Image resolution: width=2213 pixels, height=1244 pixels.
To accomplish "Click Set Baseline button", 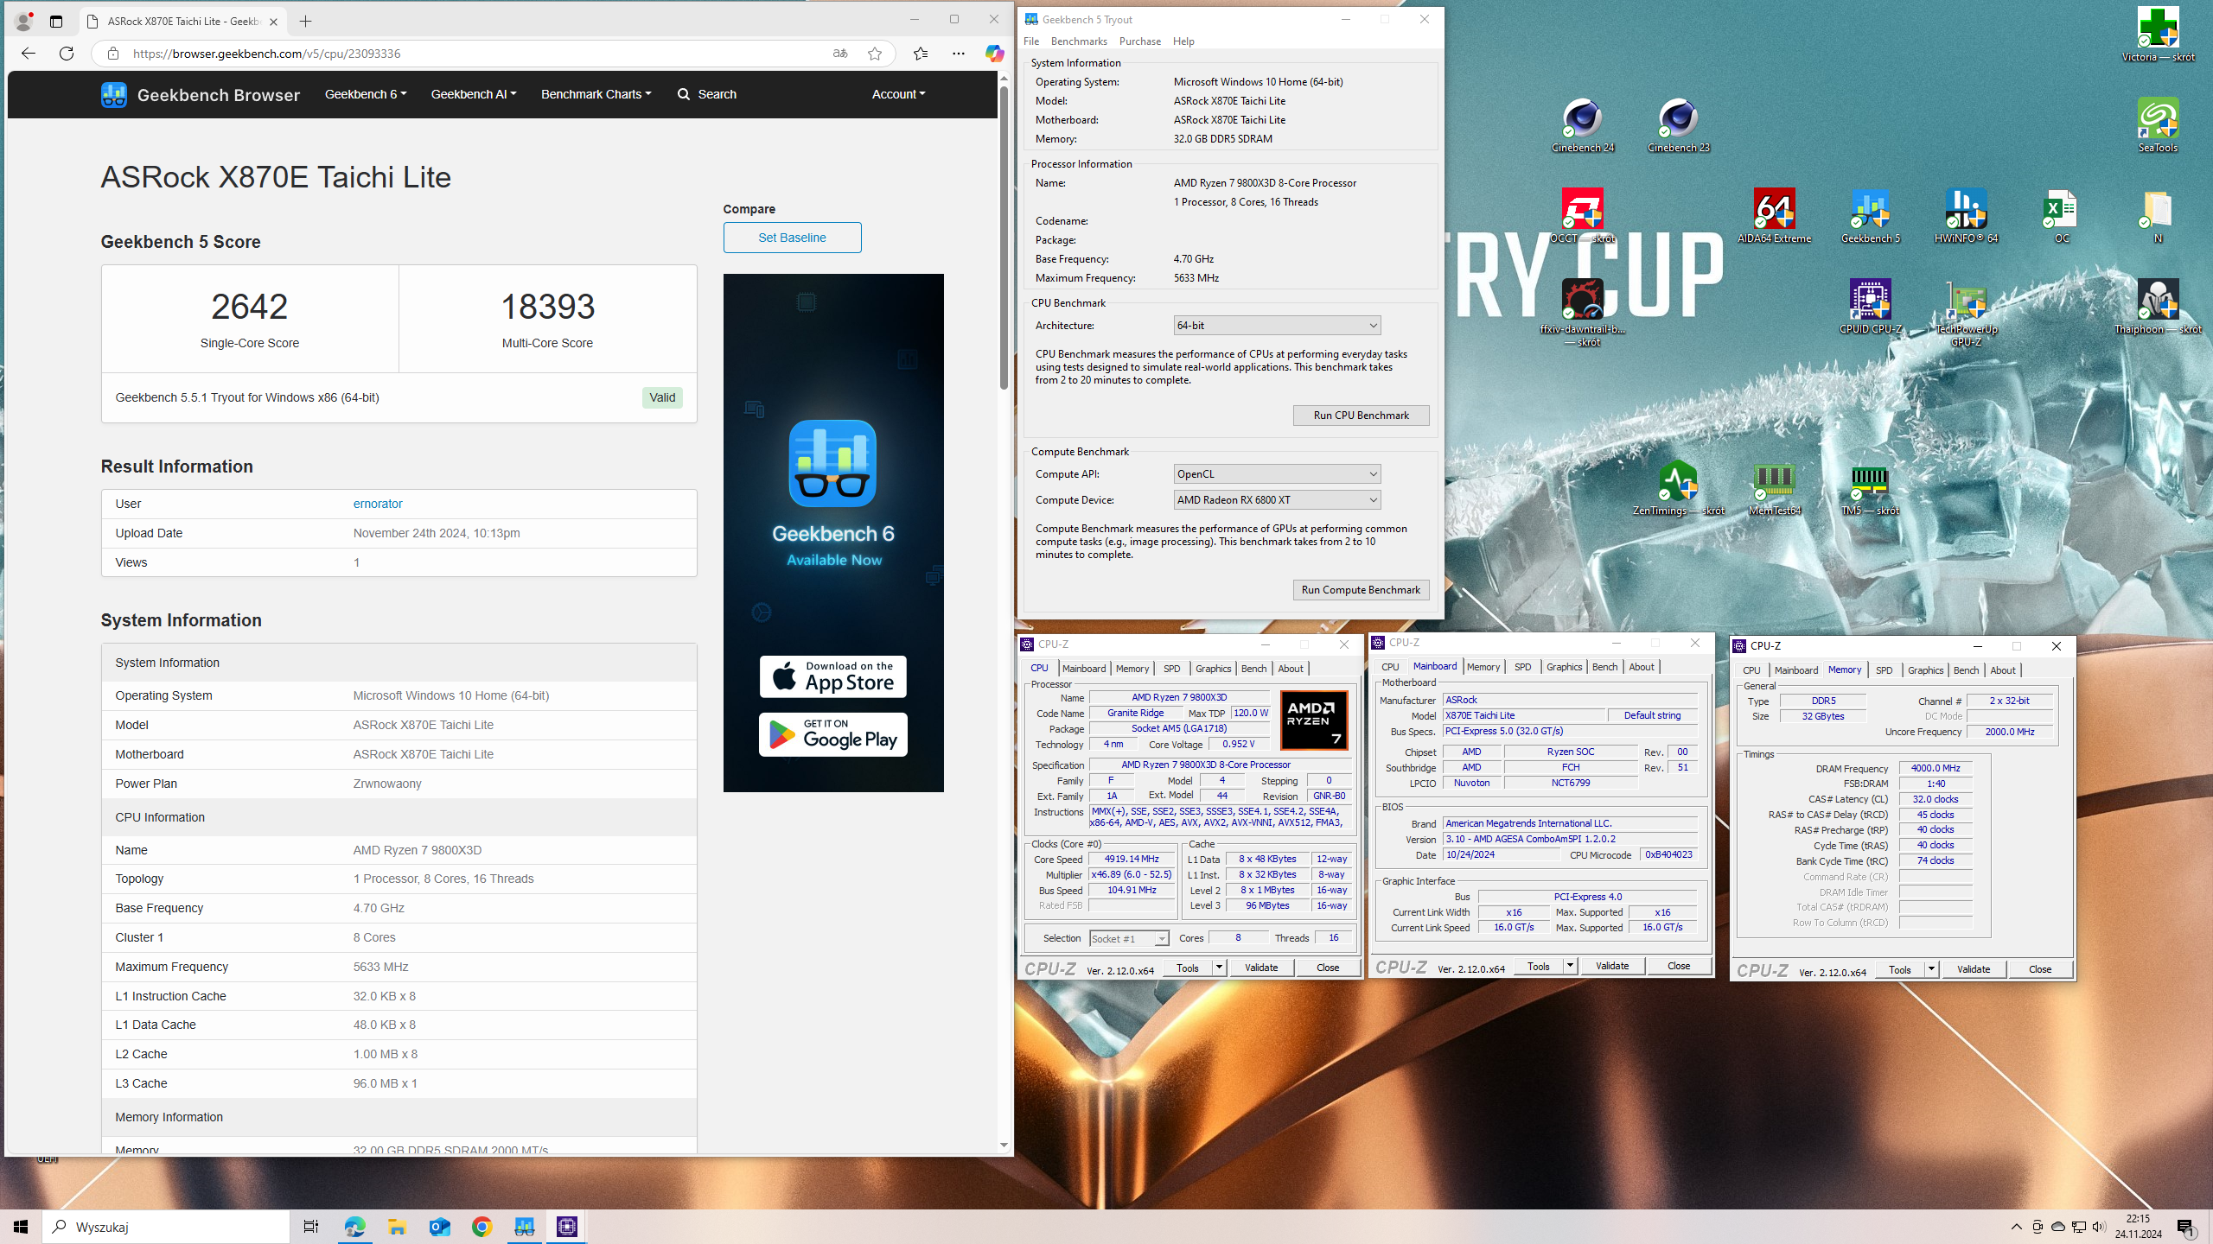I will [x=792, y=238].
